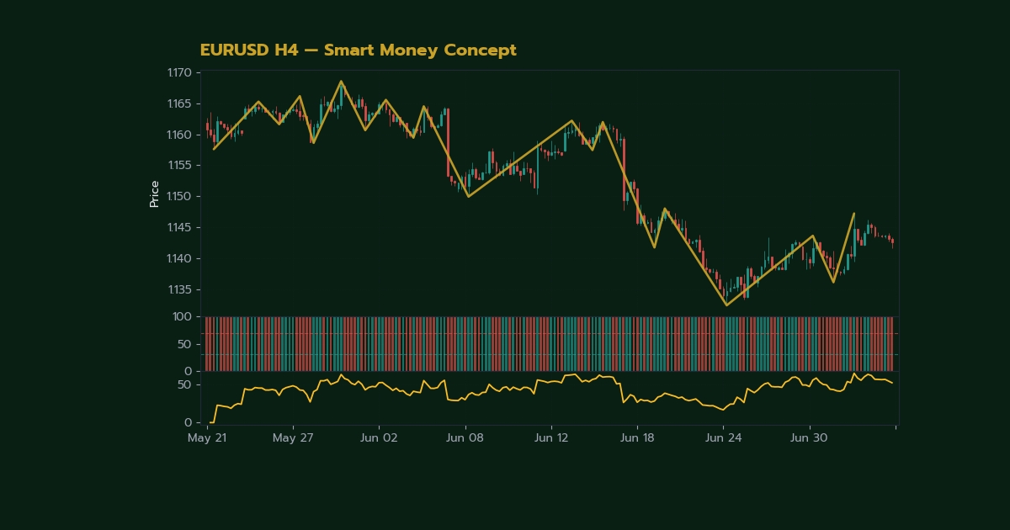Click the 1160 price axis tick
Image resolution: width=1010 pixels, height=530 pixels.
point(179,135)
